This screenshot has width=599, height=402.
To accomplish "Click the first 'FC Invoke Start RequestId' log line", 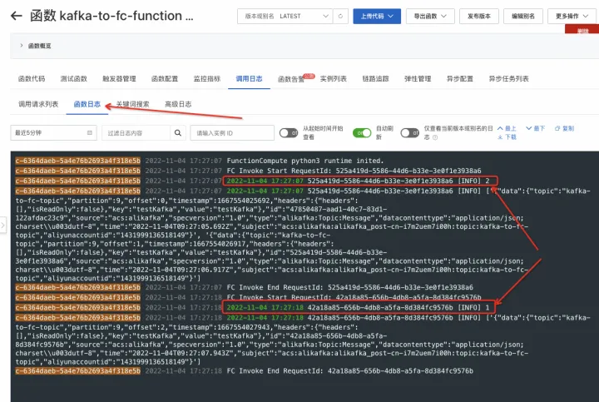I will tap(354, 171).
